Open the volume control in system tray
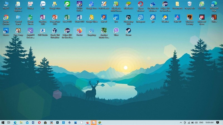 coord(196,122)
